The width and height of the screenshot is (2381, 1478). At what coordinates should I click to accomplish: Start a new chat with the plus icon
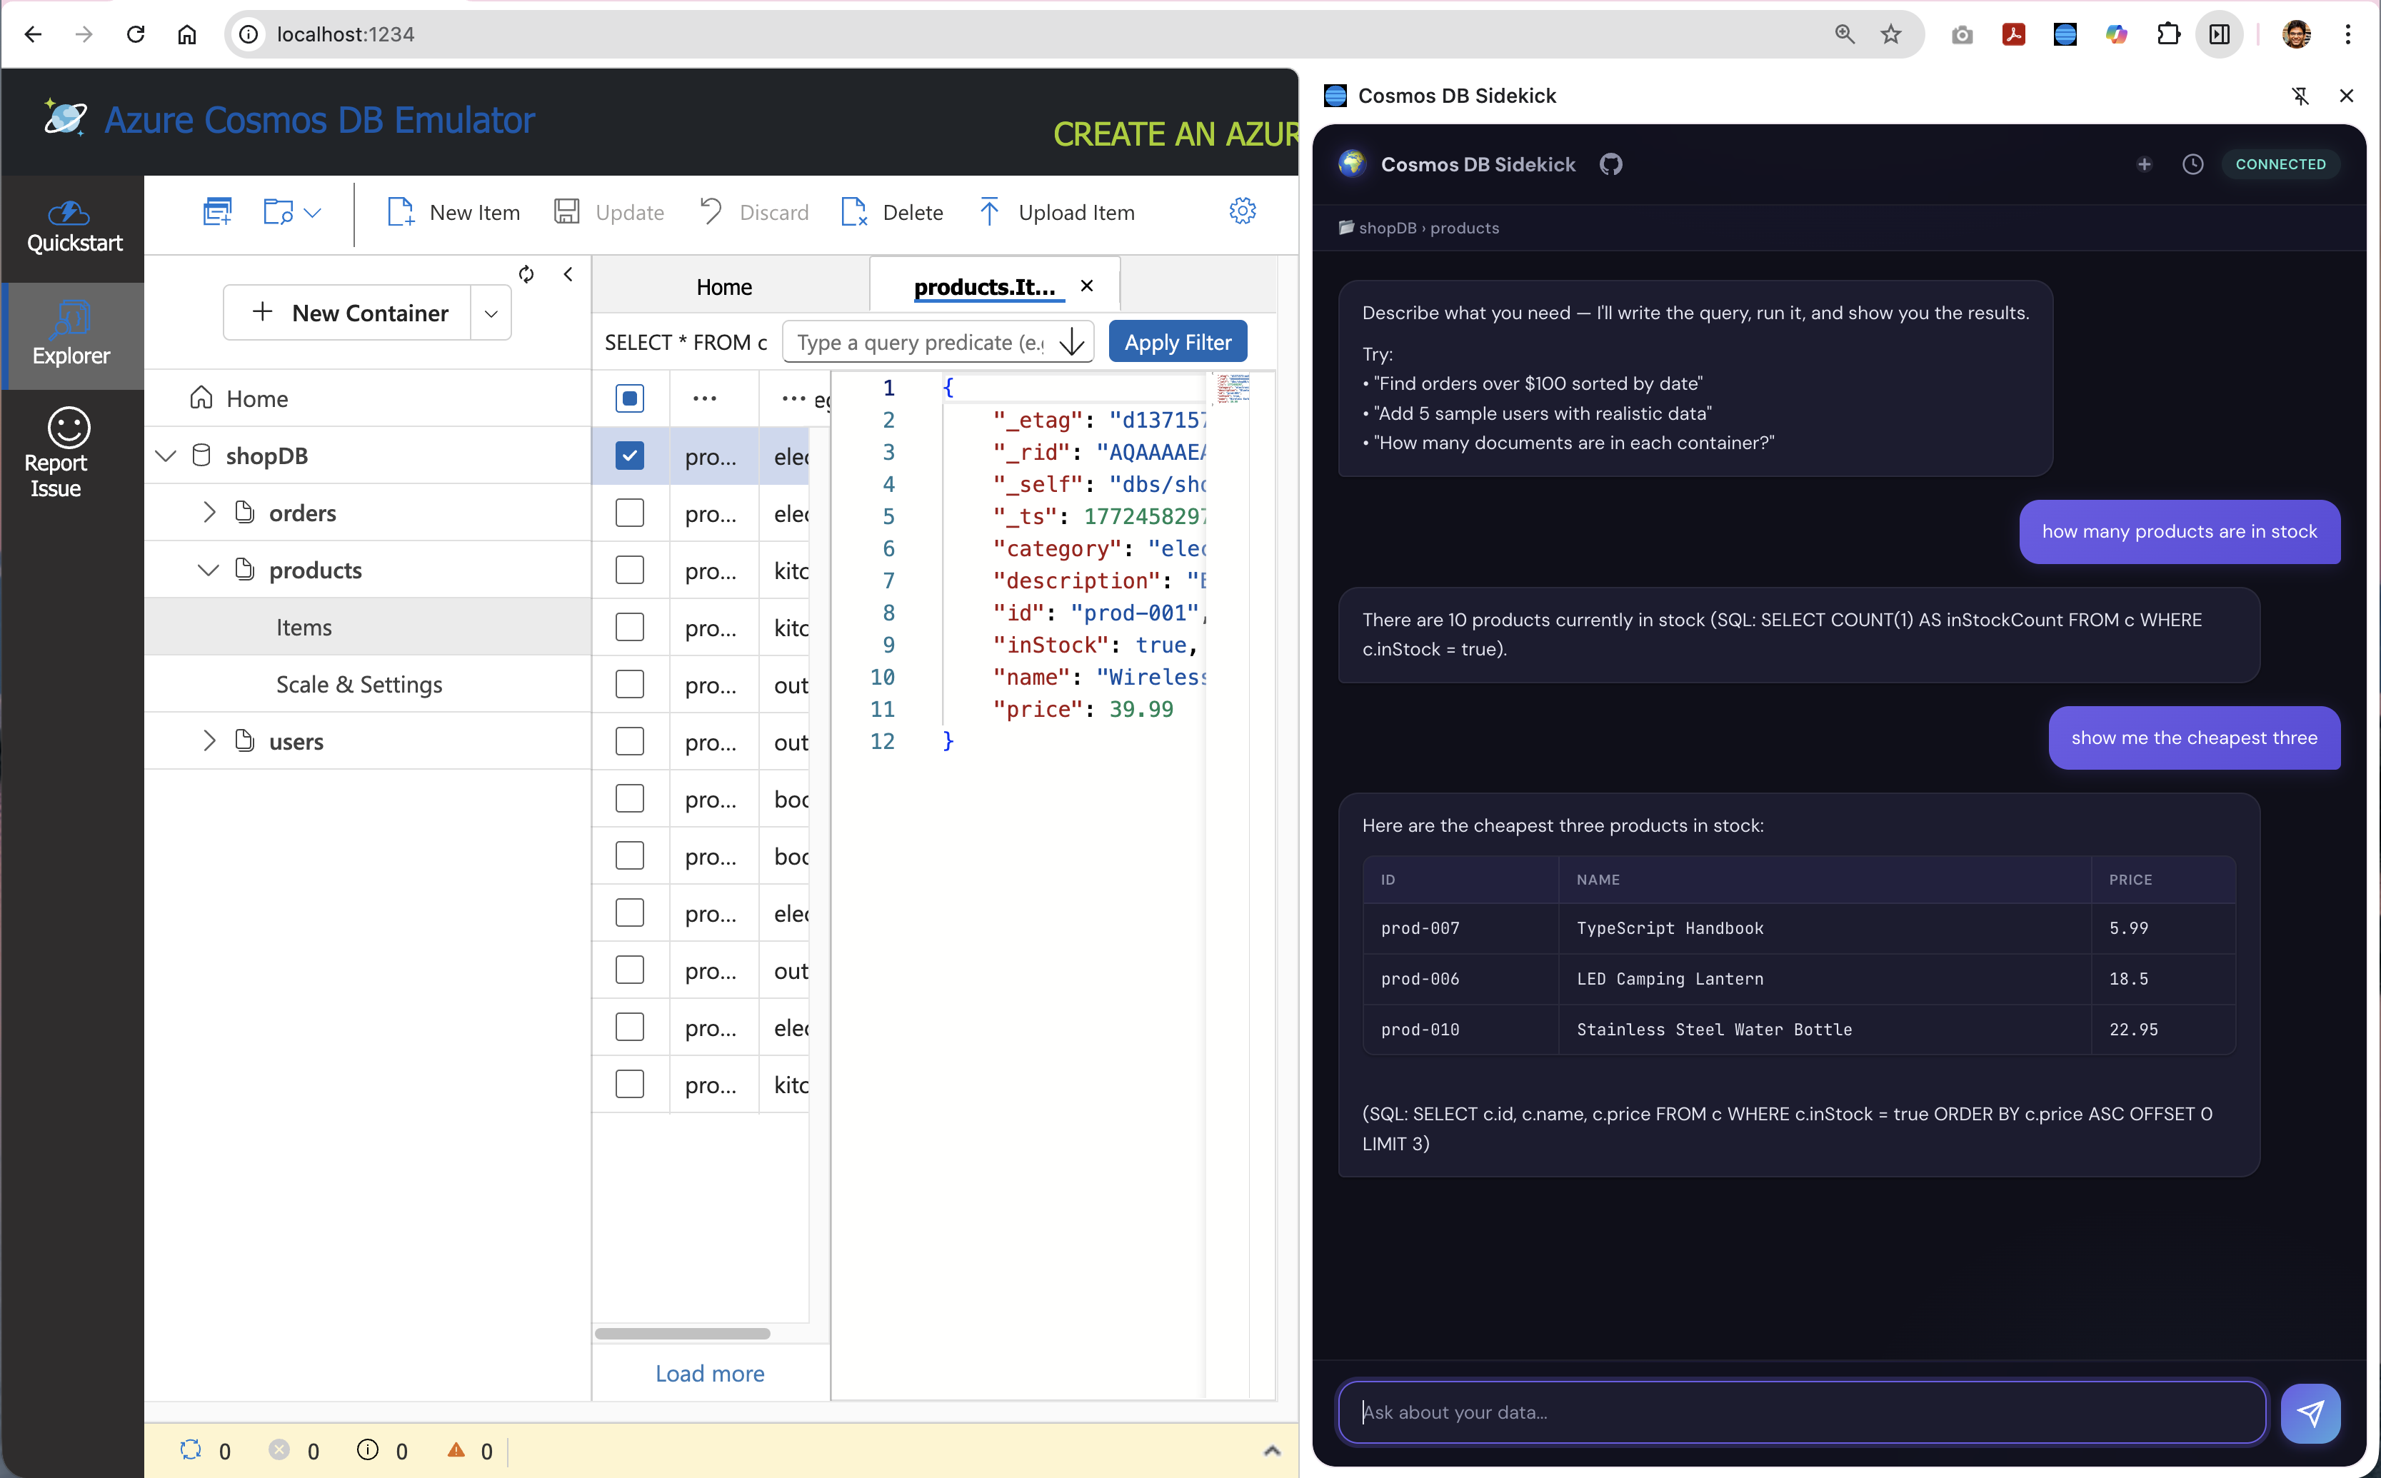[x=2145, y=164]
